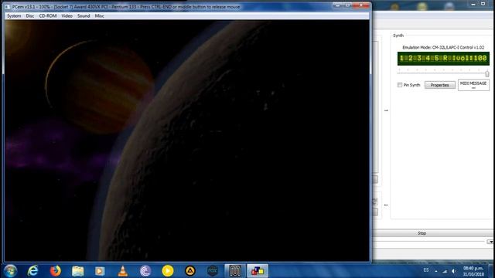Open the yellow play-button taskbar app

click(168, 271)
